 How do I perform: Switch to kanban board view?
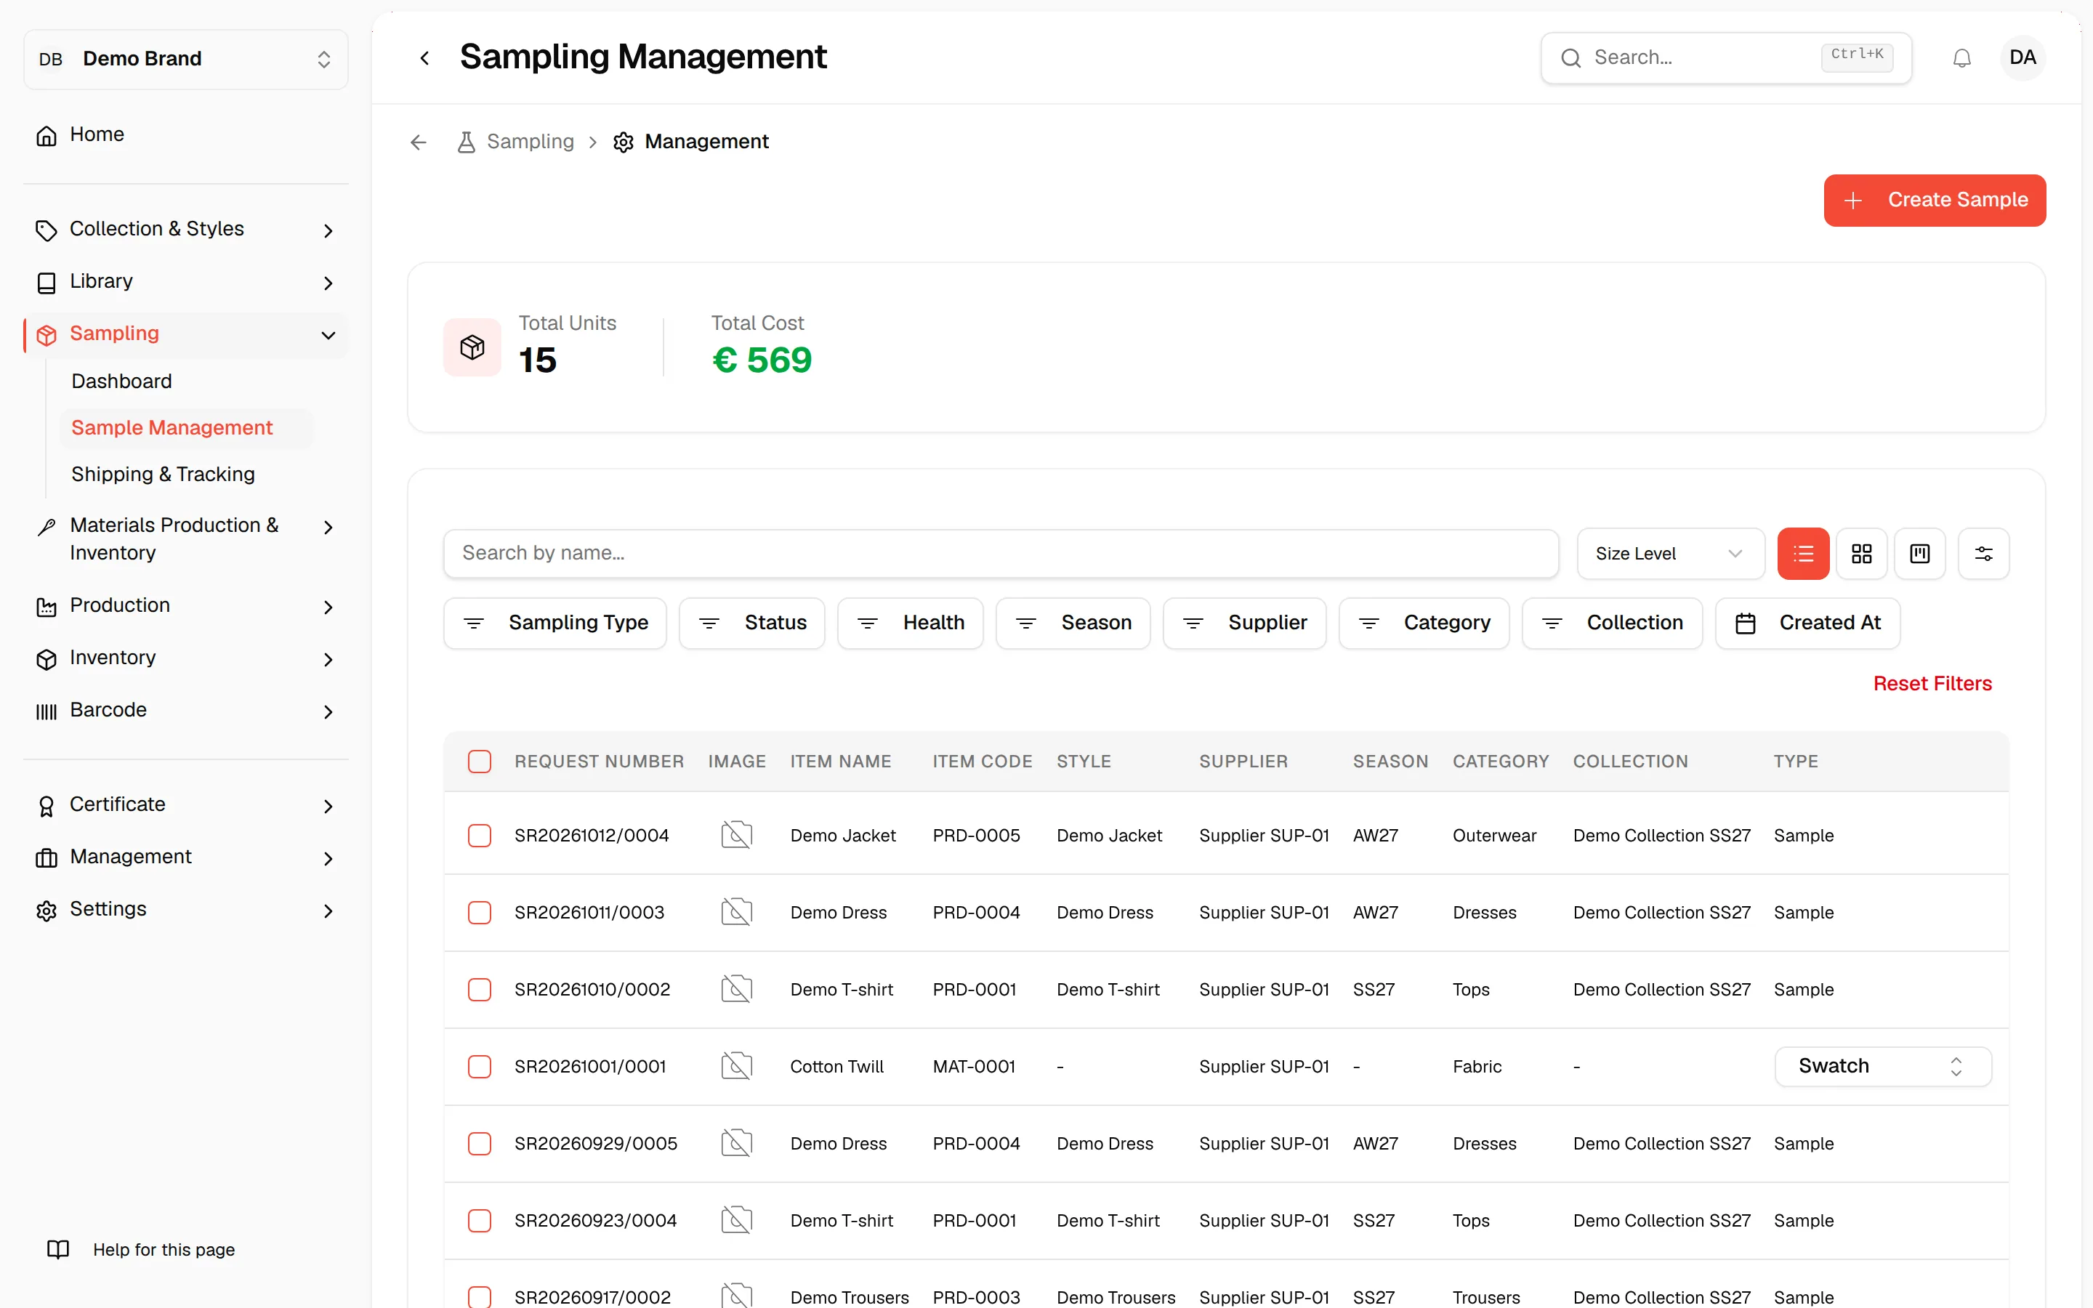pos(1920,554)
